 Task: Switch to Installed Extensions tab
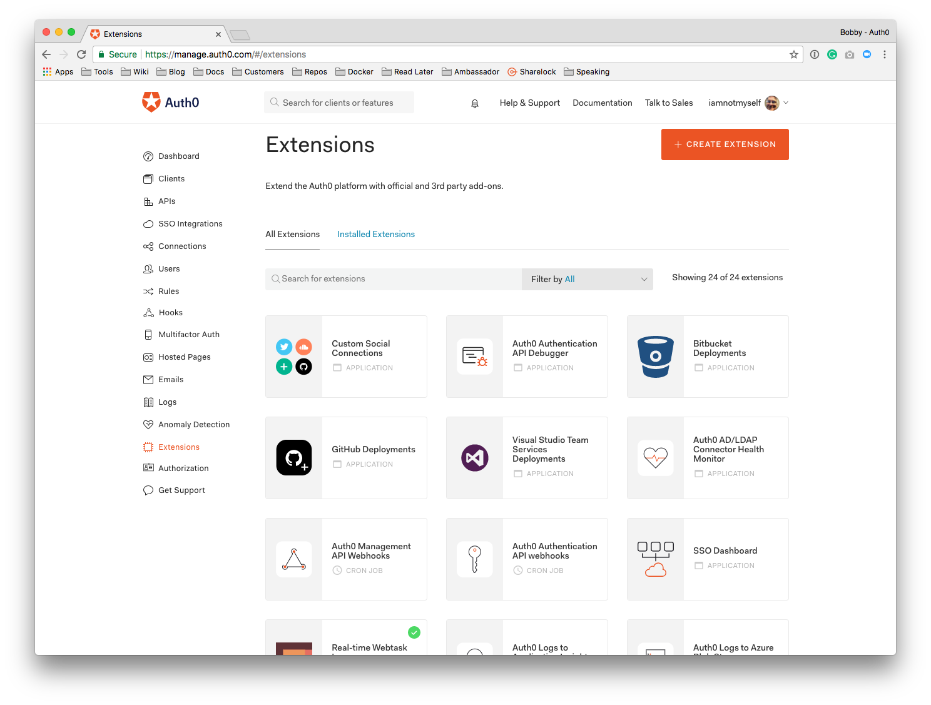click(376, 235)
